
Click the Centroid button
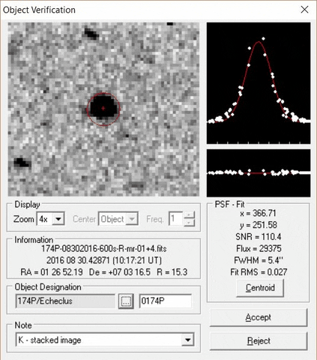pos(260,288)
